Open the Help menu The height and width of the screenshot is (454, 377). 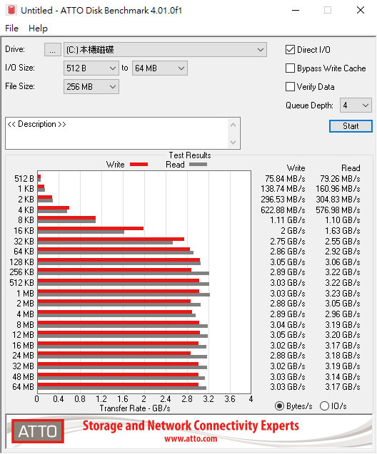pos(38,29)
